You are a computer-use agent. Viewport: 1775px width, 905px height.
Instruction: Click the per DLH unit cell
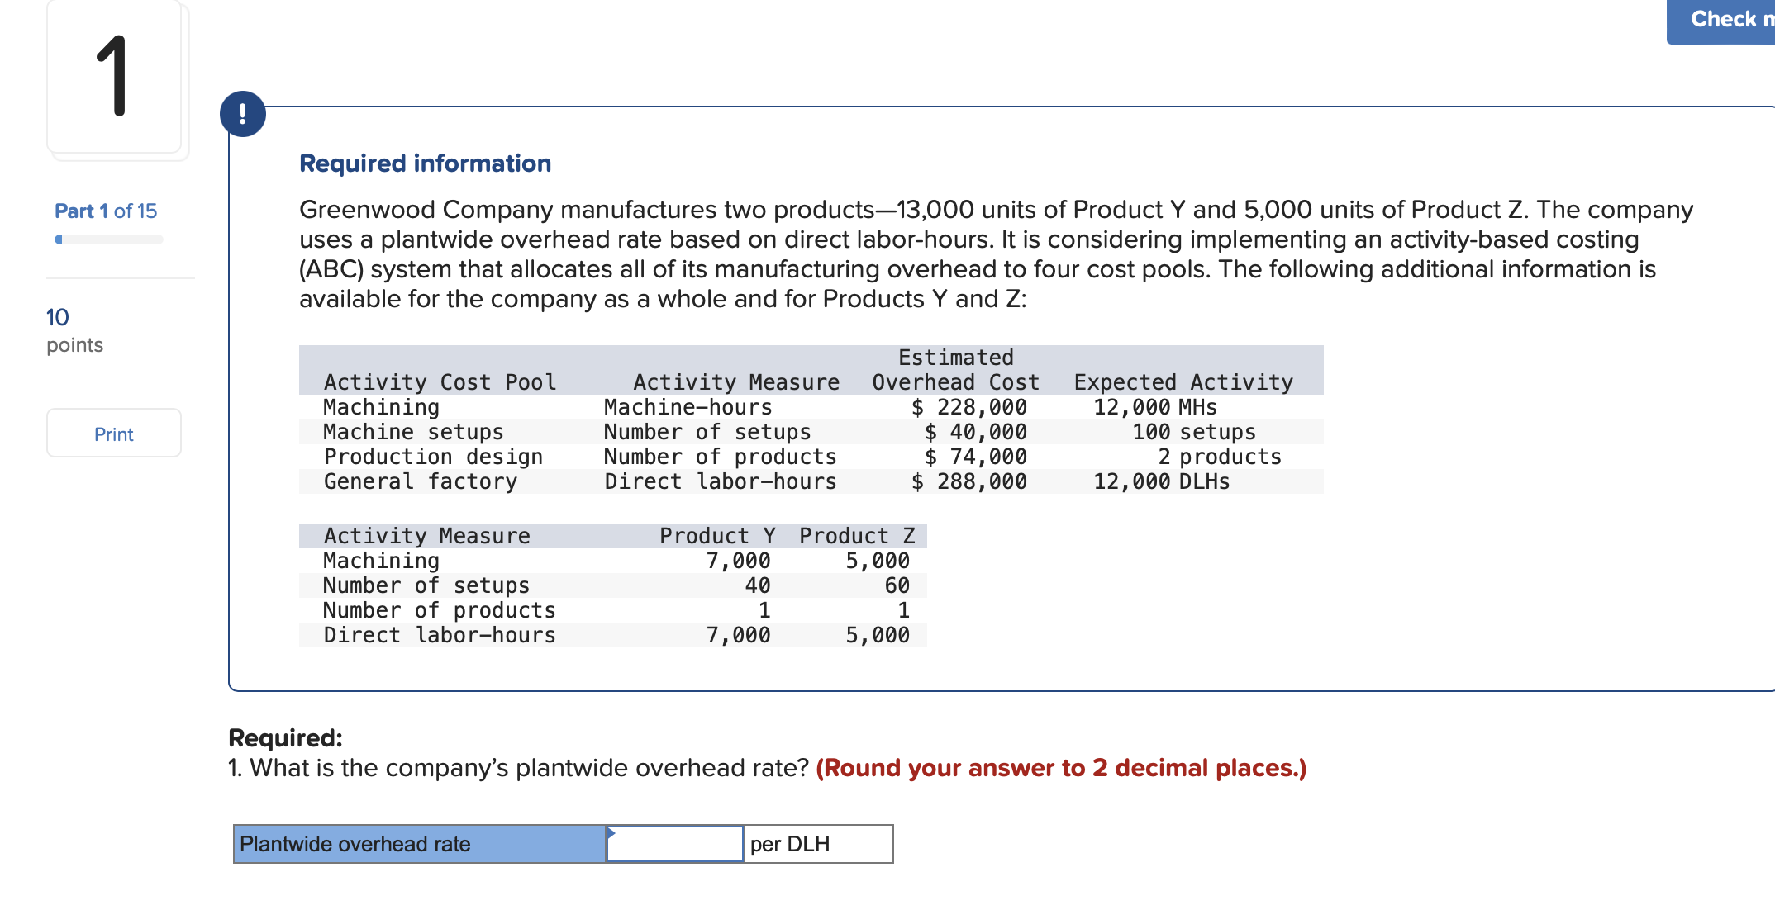tap(817, 844)
